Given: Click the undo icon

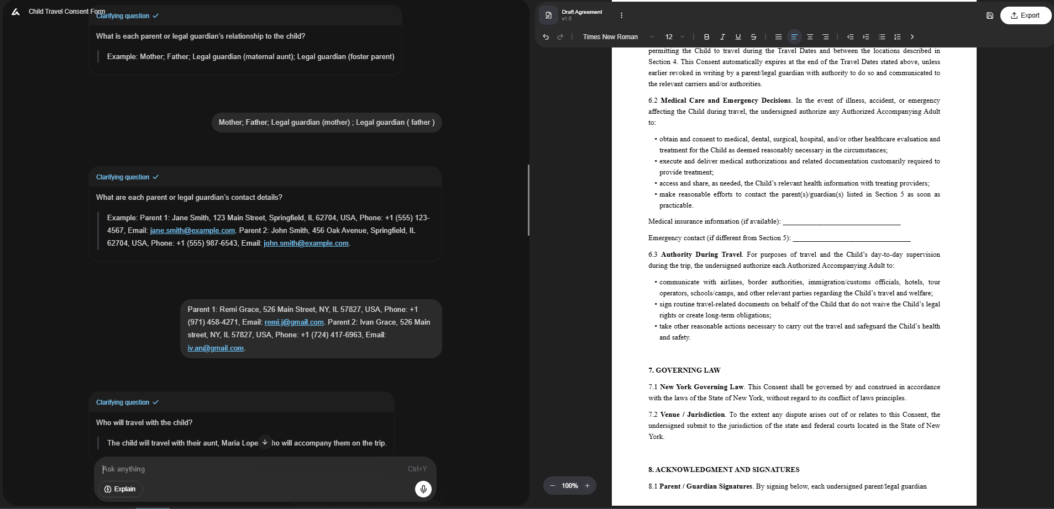Looking at the screenshot, I should click(x=546, y=37).
